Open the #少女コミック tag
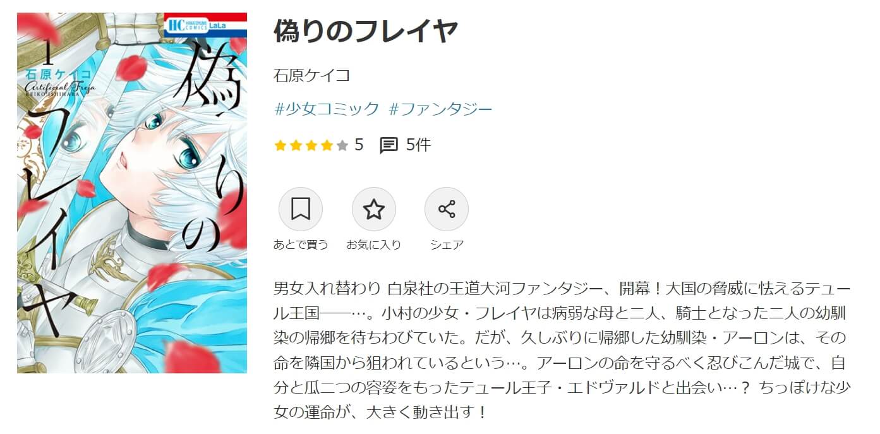 pyautogui.click(x=327, y=109)
